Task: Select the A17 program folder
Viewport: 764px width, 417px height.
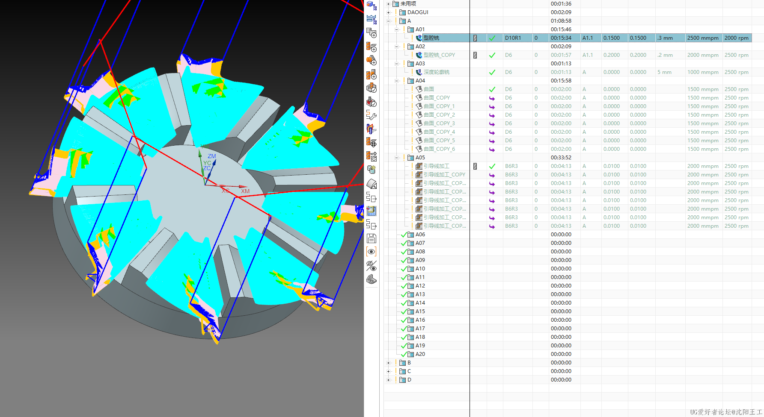Action: coord(420,329)
